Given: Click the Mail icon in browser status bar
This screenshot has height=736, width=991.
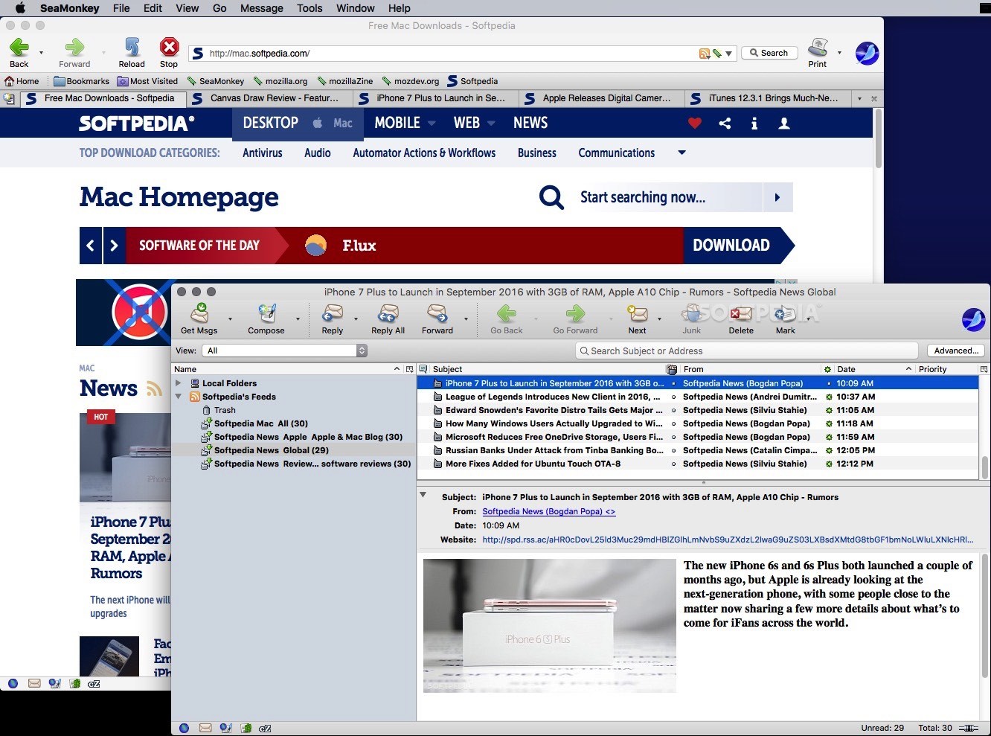Looking at the screenshot, I should pos(34,683).
